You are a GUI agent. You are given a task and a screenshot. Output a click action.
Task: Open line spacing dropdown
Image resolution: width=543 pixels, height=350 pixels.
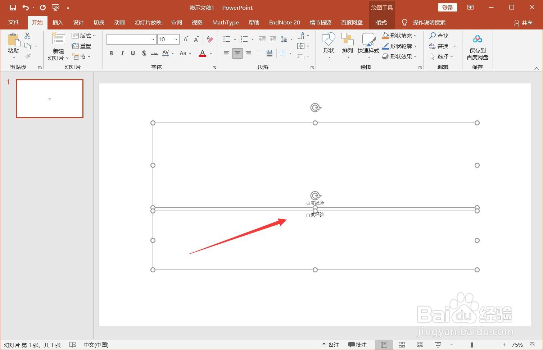pos(286,39)
